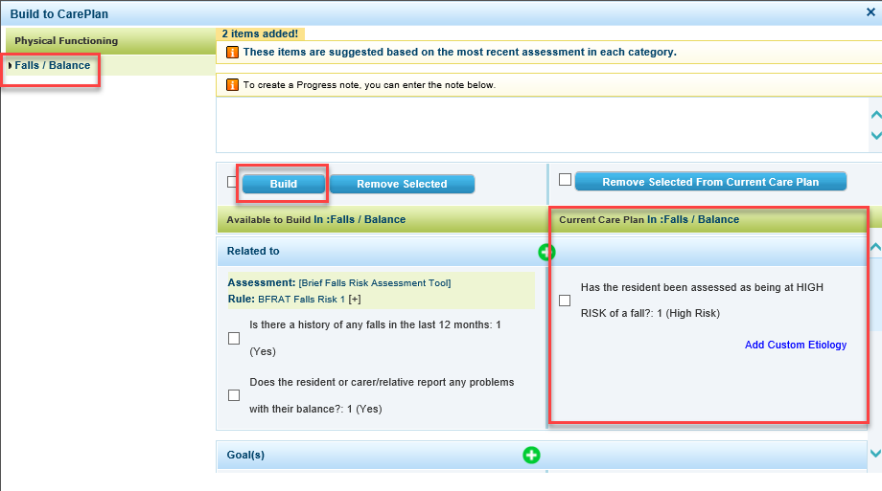Click inside the progress note text area
This screenshot has width=882, height=491.
point(537,124)
